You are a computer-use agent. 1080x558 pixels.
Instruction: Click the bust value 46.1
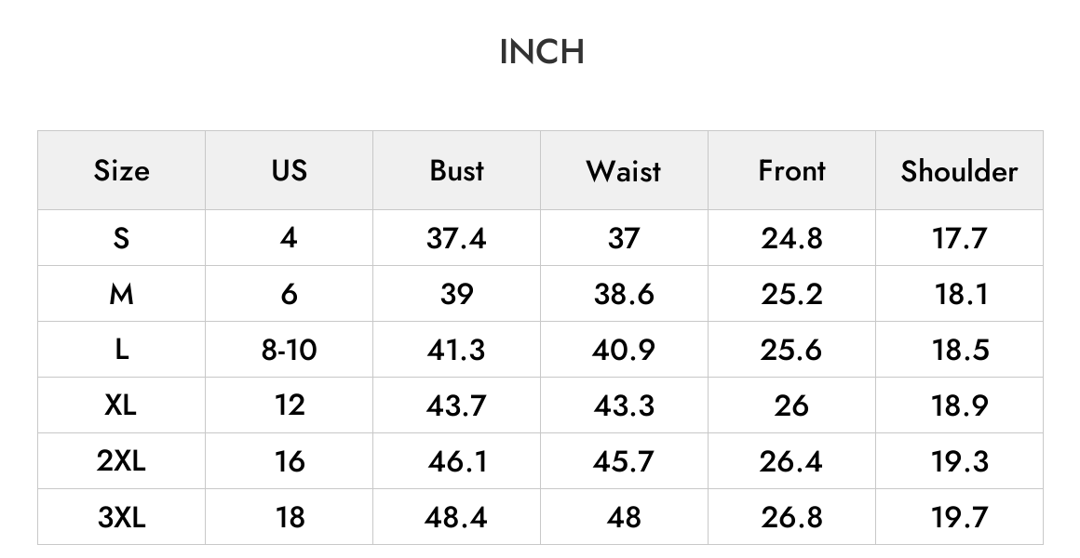[457, 461]
